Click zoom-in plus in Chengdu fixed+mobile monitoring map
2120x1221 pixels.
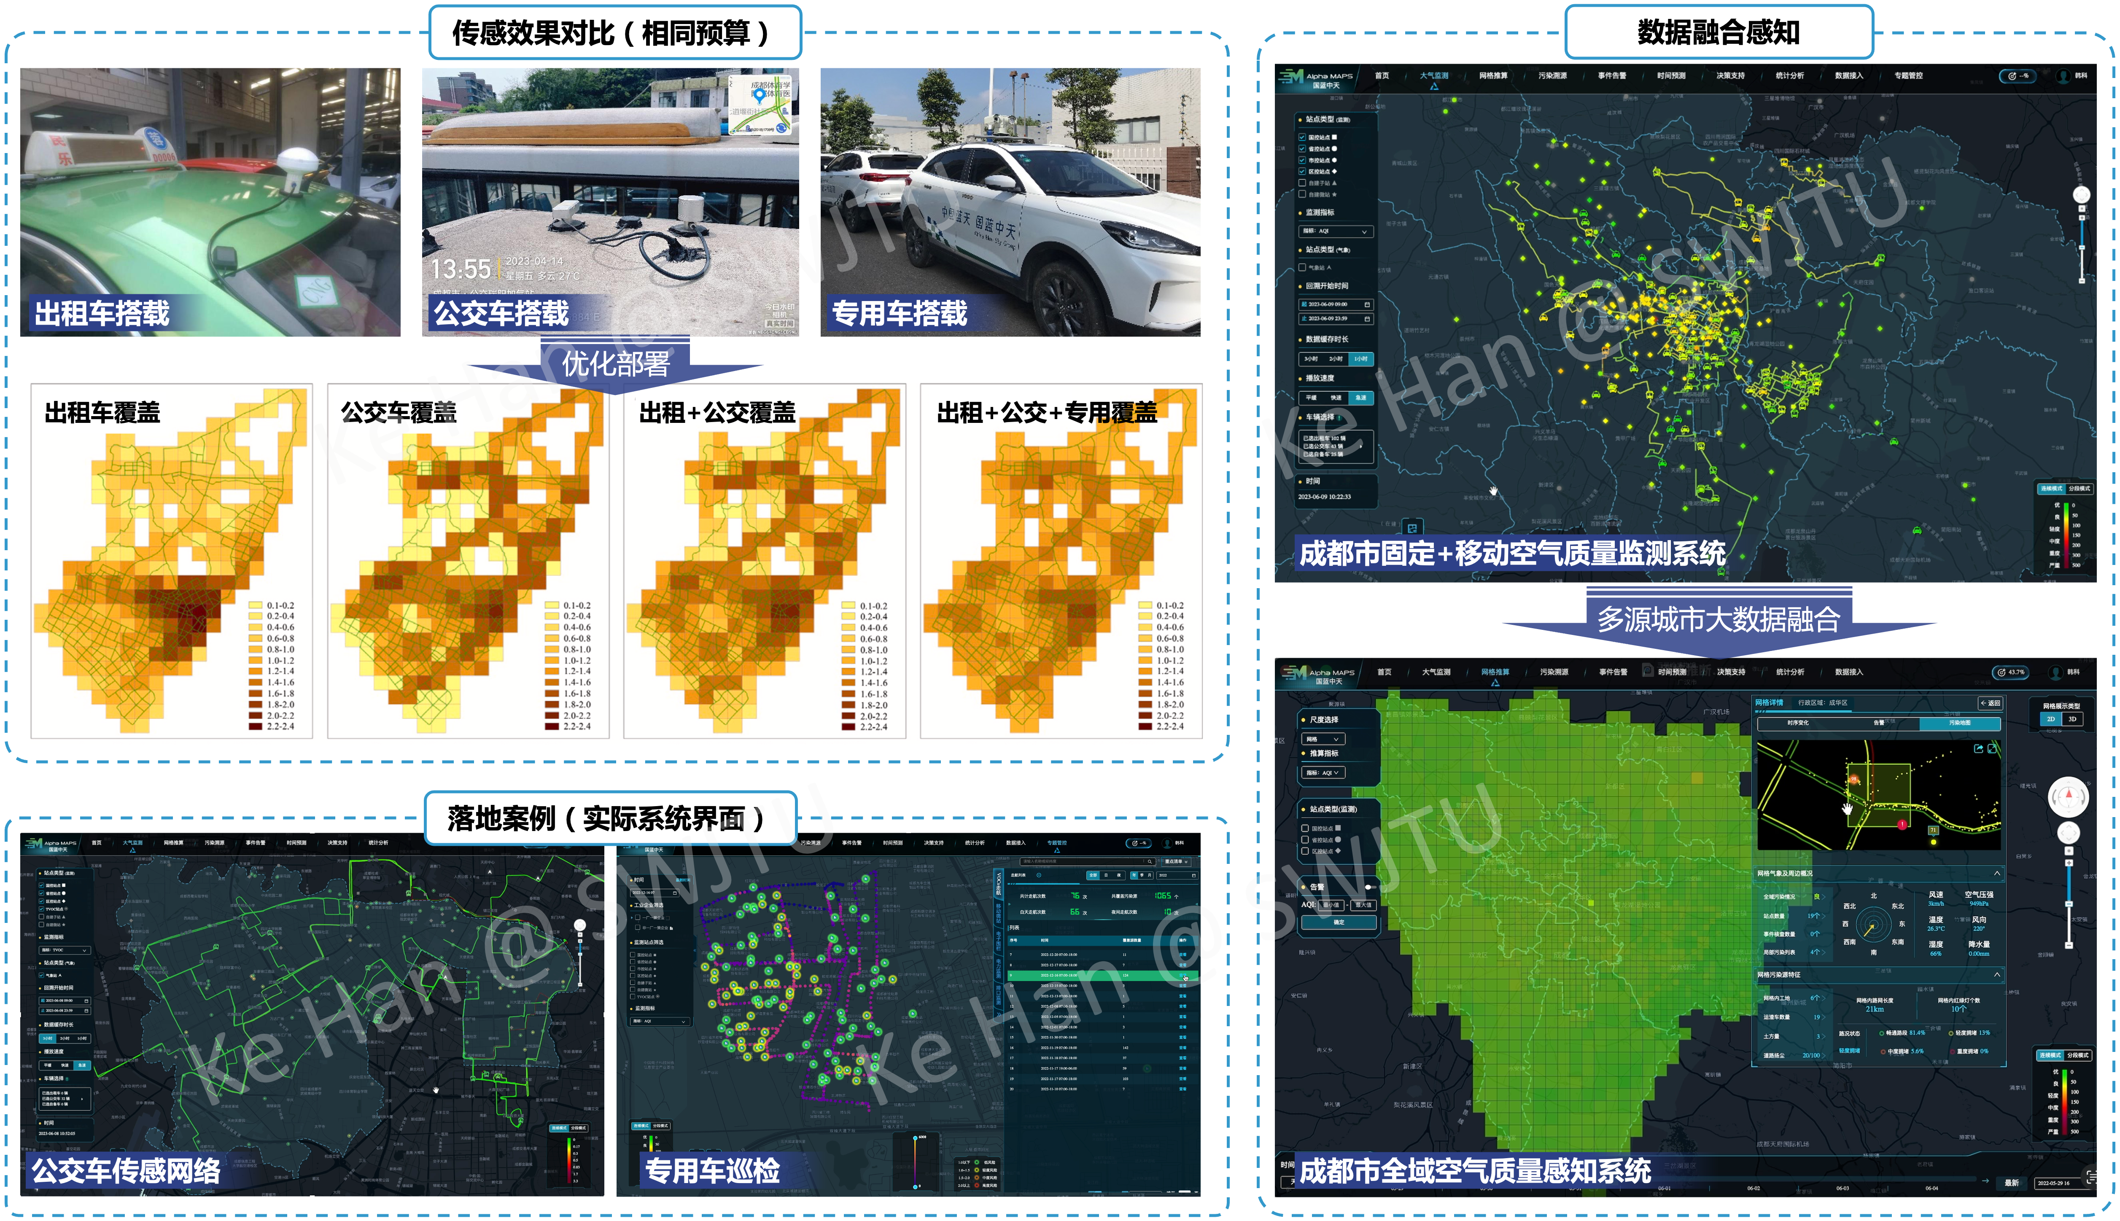click(x=2082, y=218)
